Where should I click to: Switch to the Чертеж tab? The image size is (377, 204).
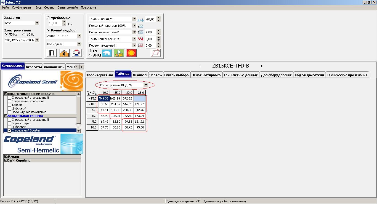(156, 75)
